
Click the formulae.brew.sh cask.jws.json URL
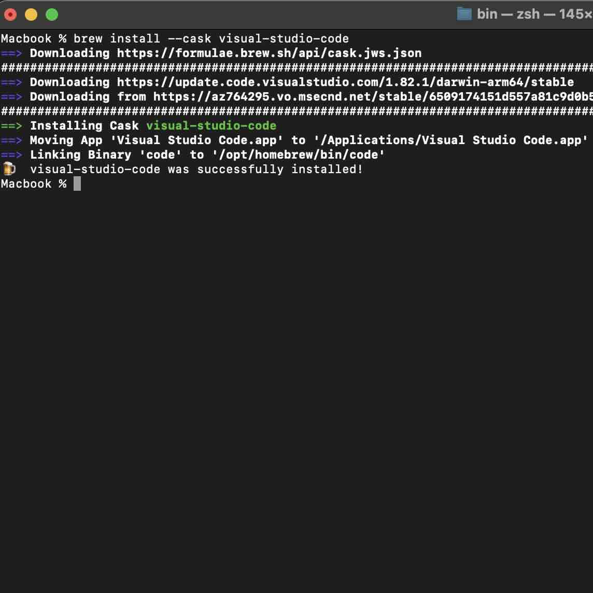tap(269, 53)
